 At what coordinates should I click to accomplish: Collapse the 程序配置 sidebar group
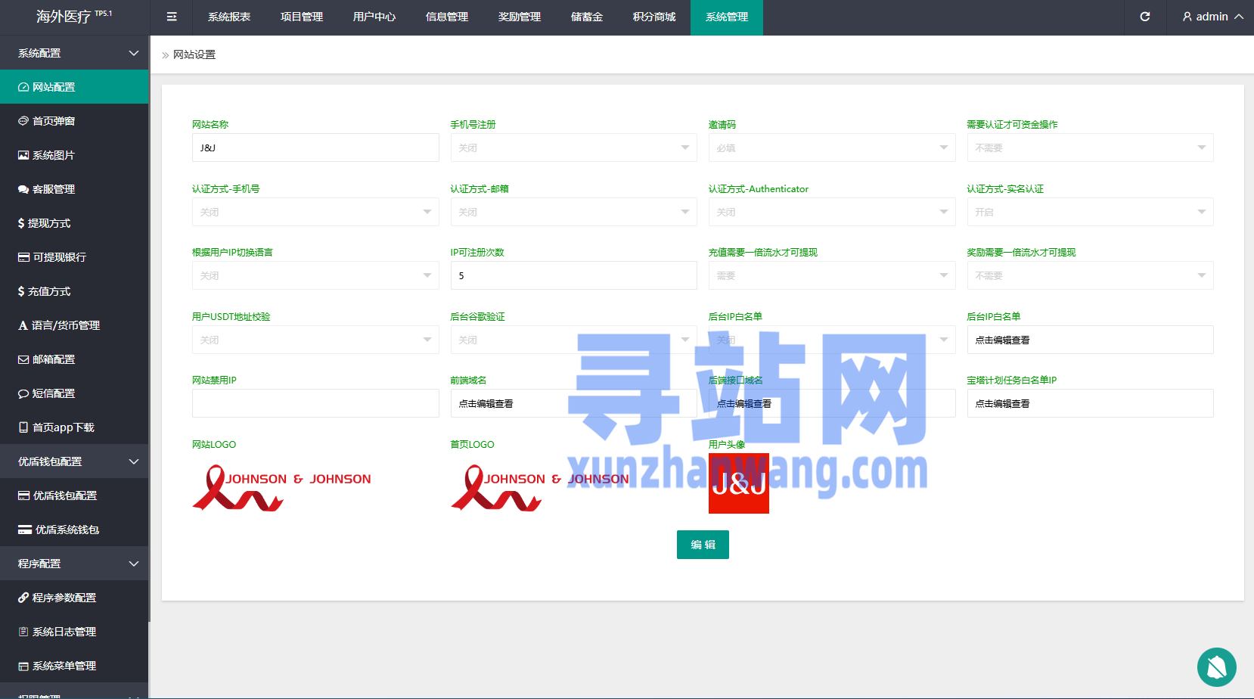coord(74,564)
